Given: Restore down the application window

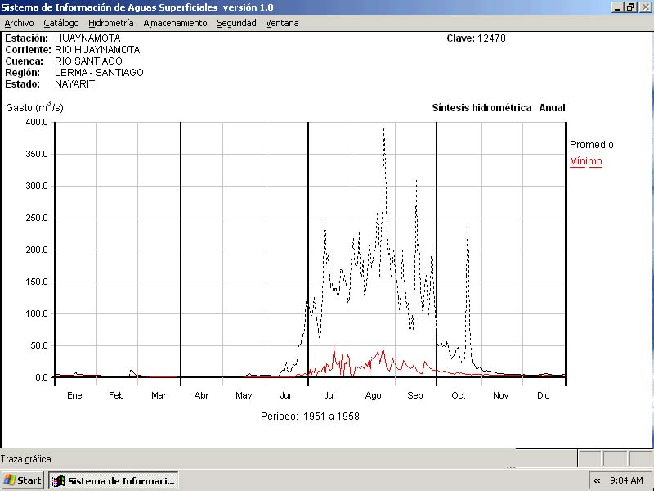Looking at the screenshot, I should click(x=630, y=7).
